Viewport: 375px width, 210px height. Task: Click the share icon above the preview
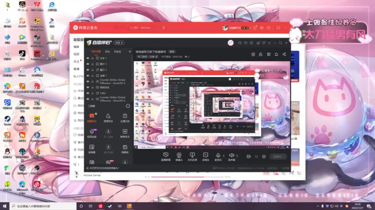284,54
